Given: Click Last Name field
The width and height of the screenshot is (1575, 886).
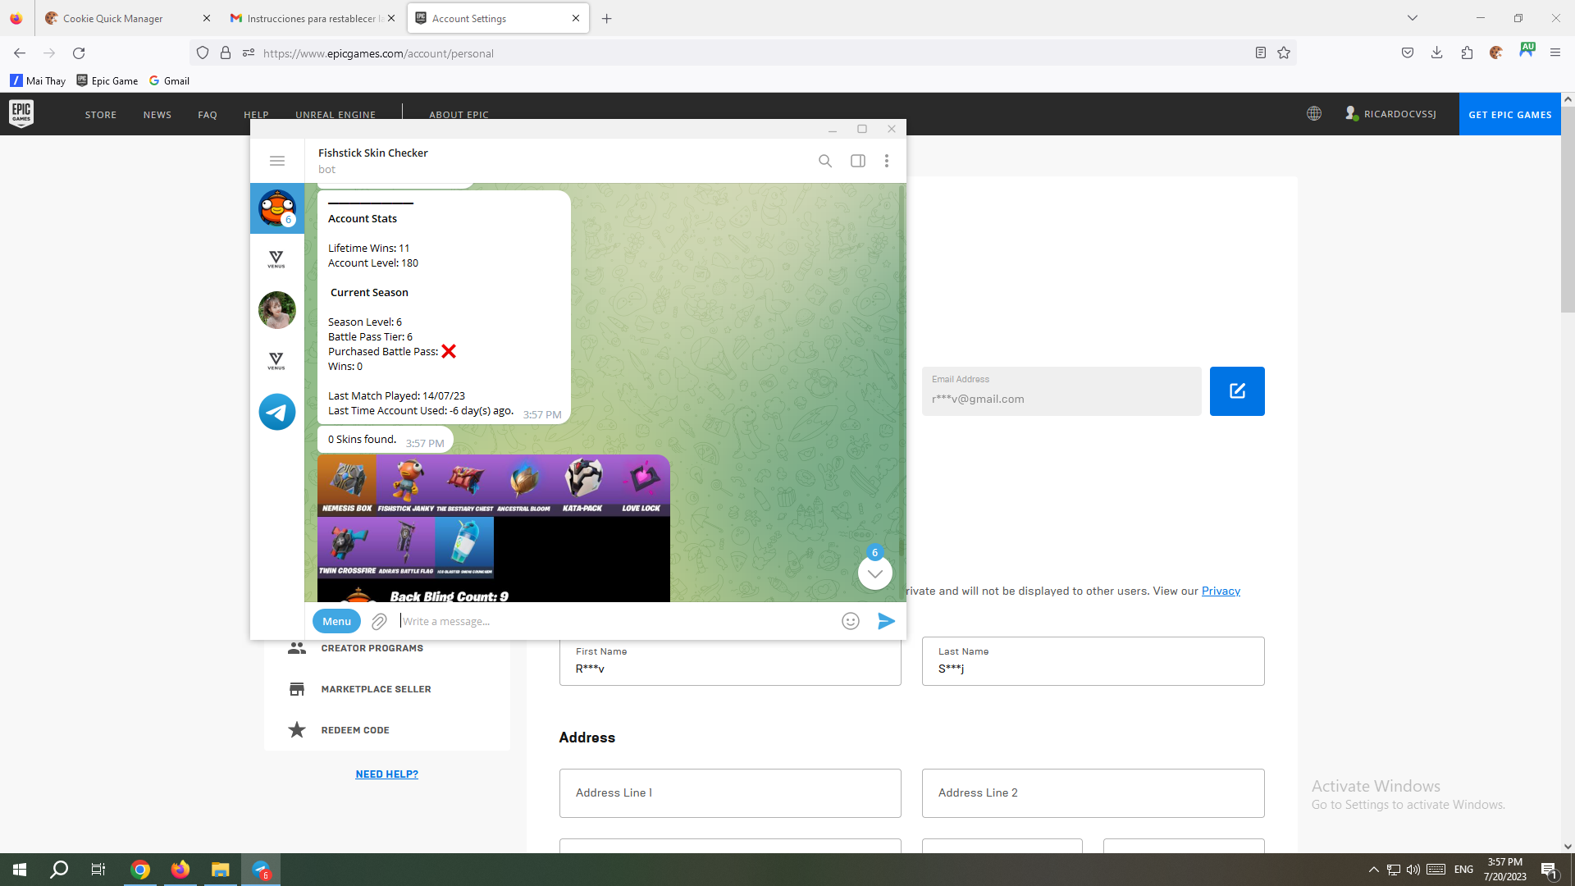Looking at the screenshot, I should 1093,661.
